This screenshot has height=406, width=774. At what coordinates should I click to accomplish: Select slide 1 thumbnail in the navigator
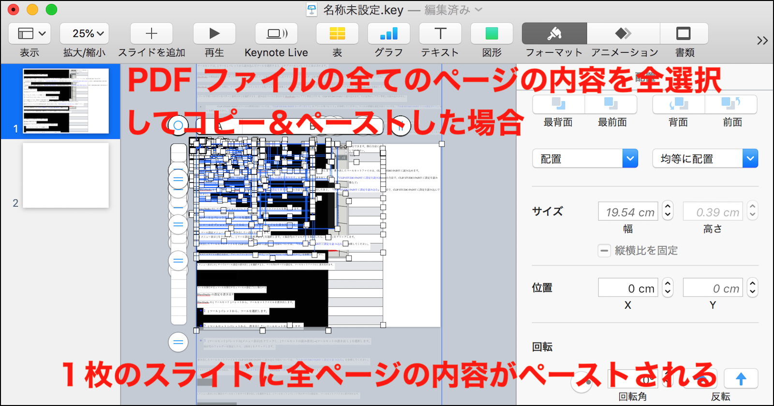point(66,101)
